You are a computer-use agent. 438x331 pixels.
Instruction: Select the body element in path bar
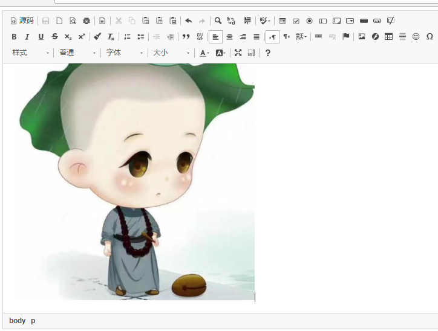tap(18, 321)
